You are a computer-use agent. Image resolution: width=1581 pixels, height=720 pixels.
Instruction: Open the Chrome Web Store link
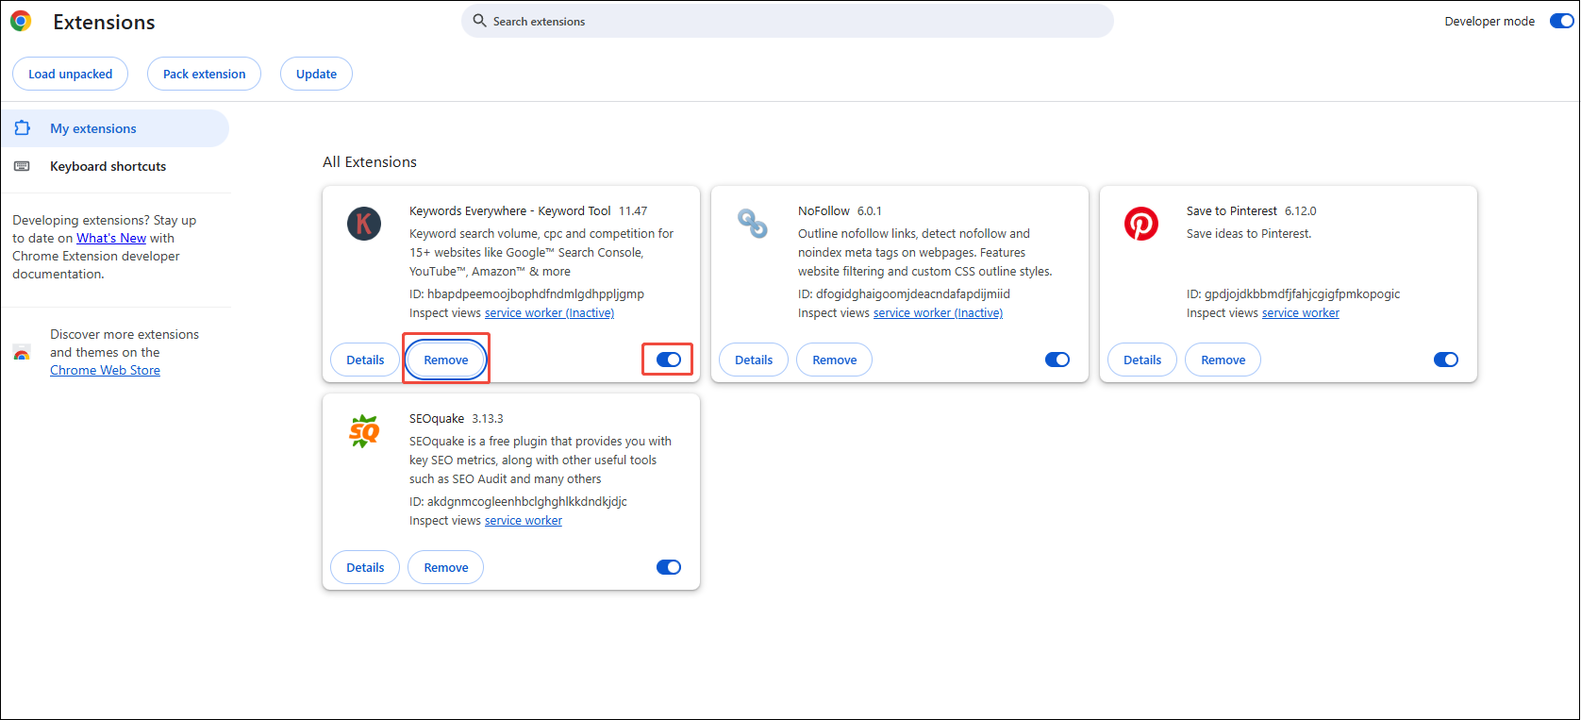(x=105, y=370)
